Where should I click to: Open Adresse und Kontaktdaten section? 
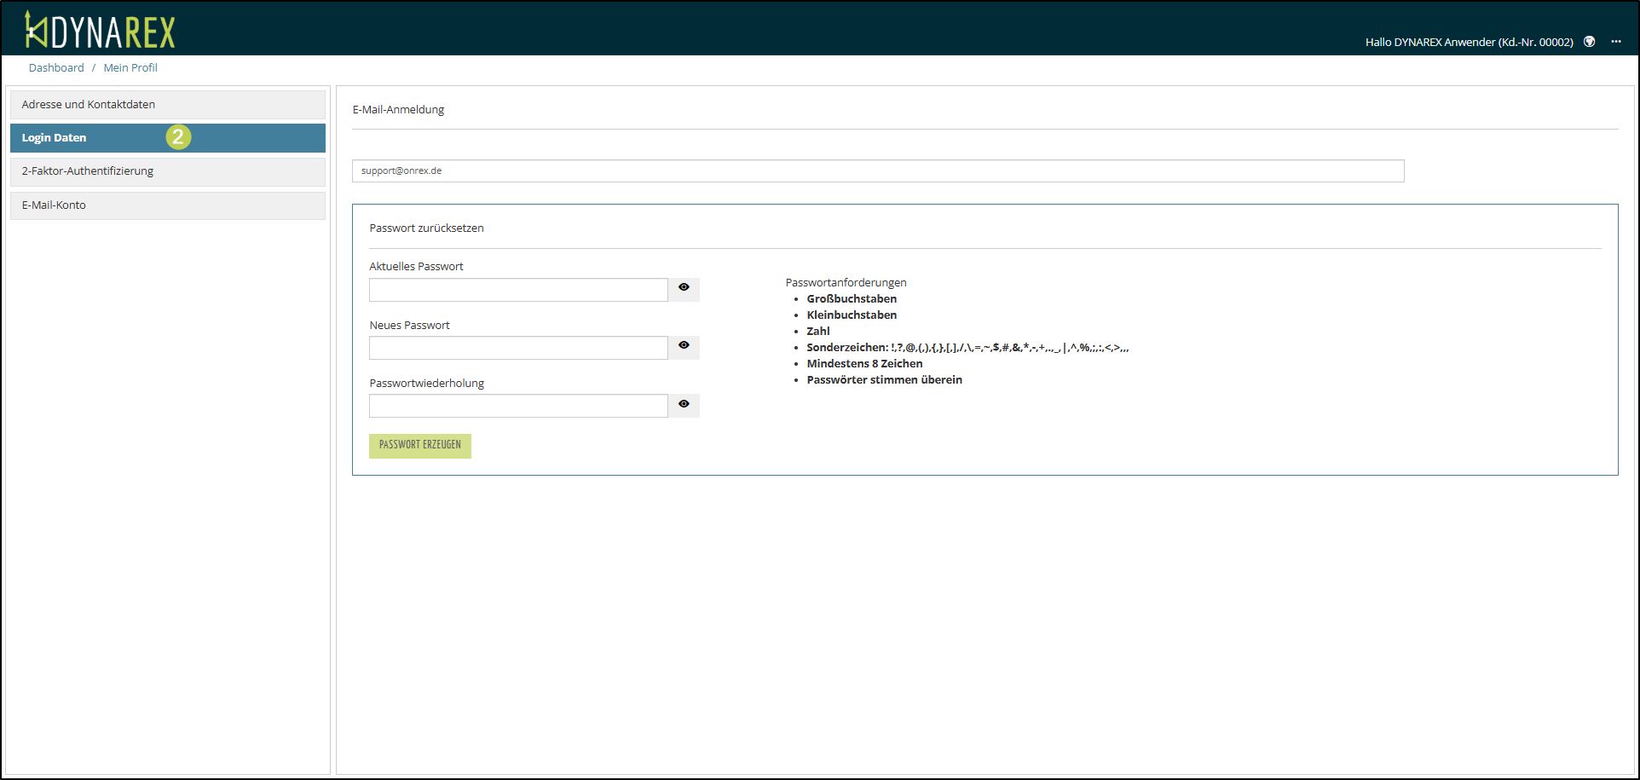168,105
